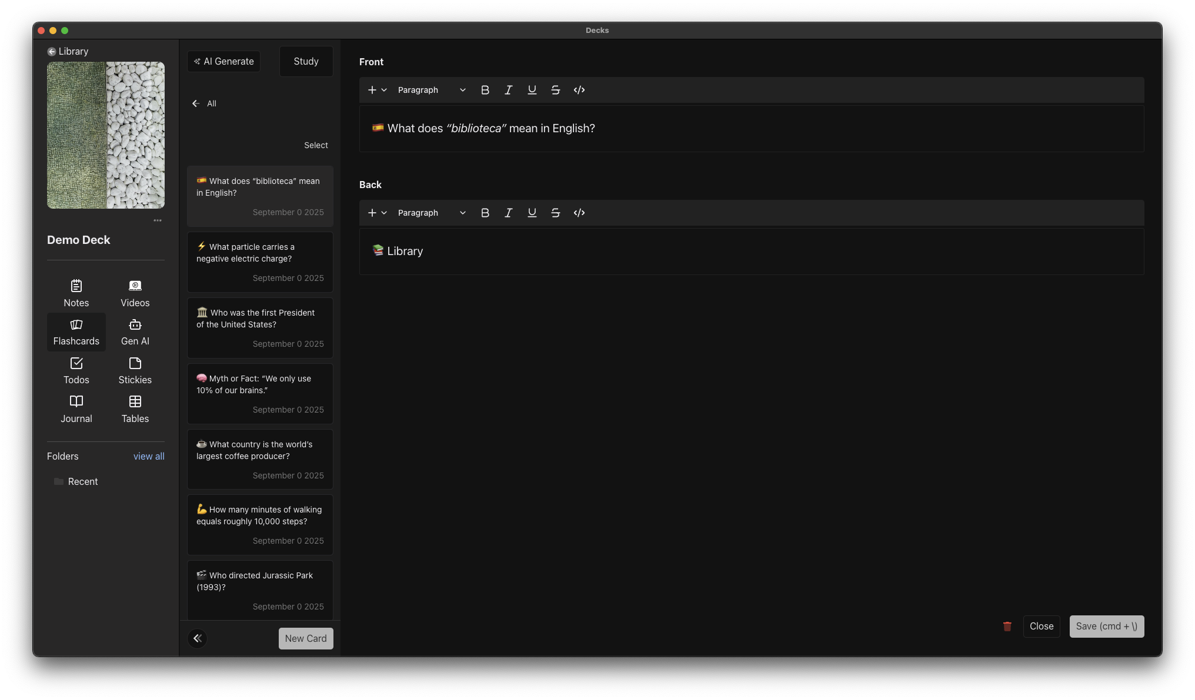Open the Todos section
This screenshot has height=700, width=1195.
pyautogui.click(x=76, y=371)
